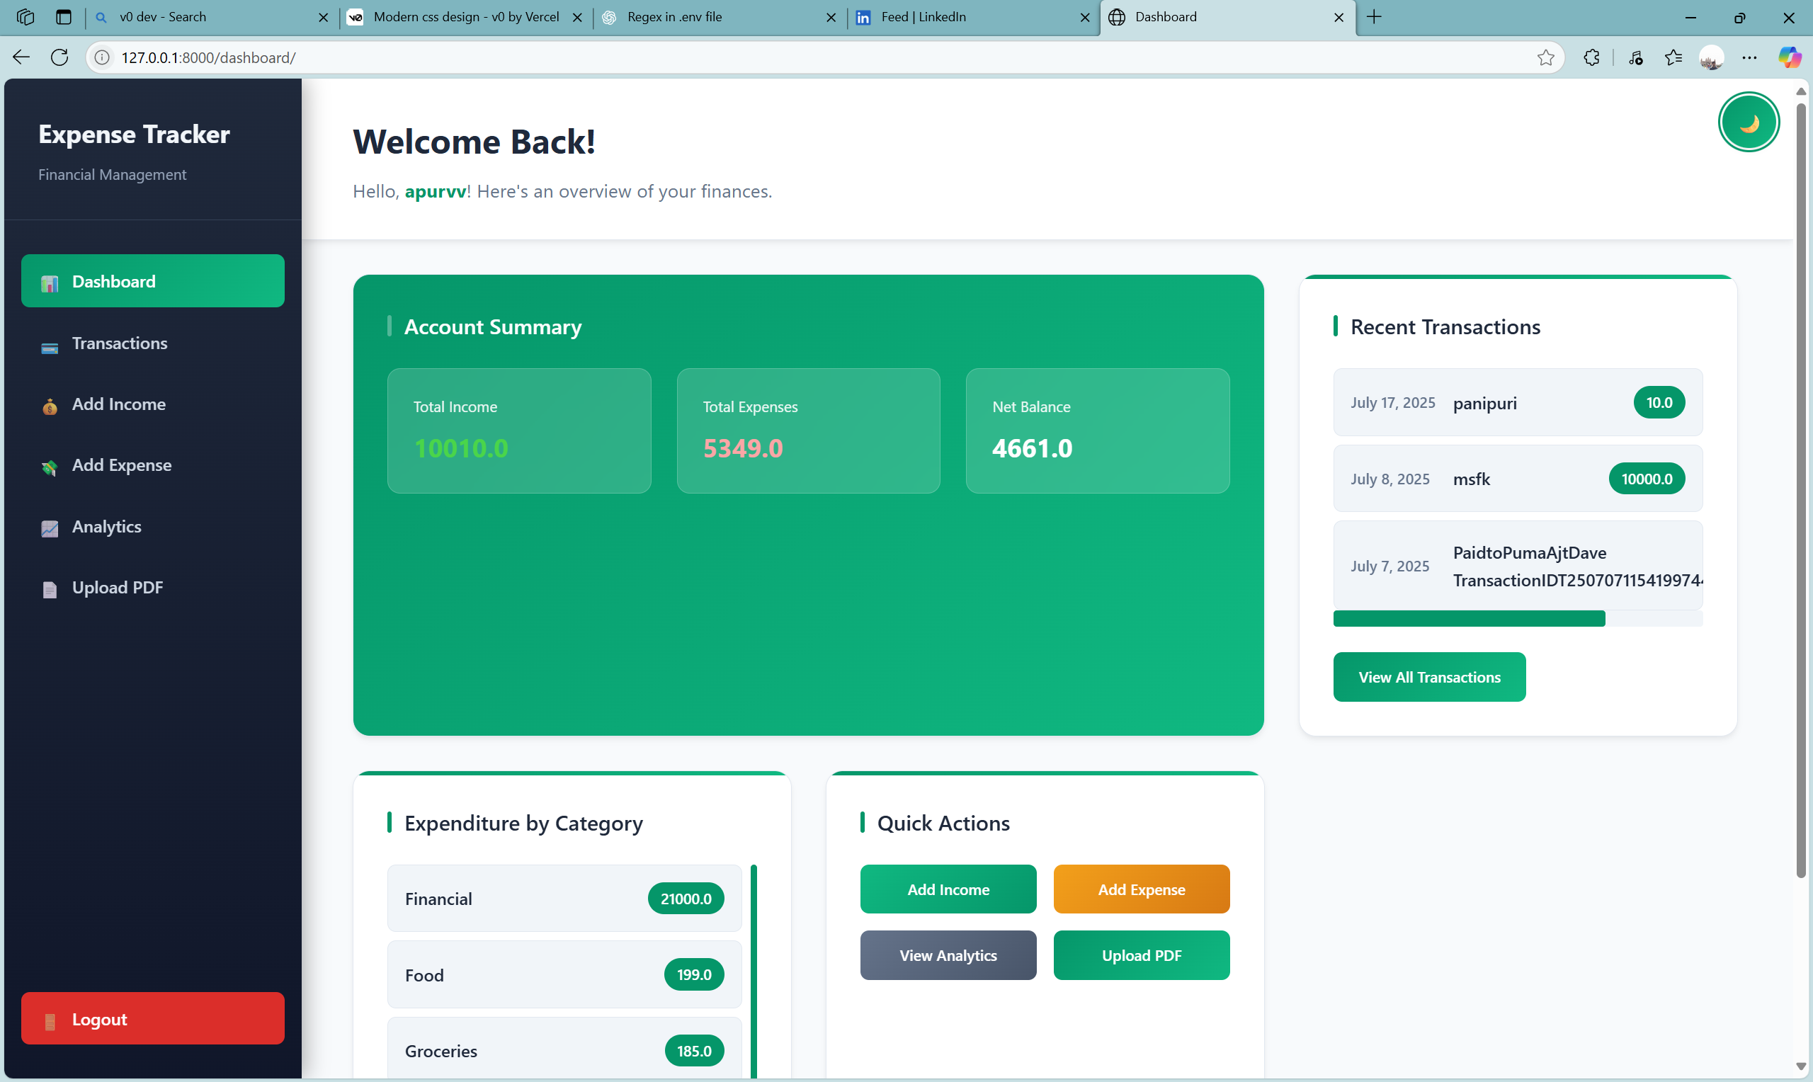The height and width of the screenshot is (1082, 1813).
Task: Click the address bar URL field
Action: (802, 57)
